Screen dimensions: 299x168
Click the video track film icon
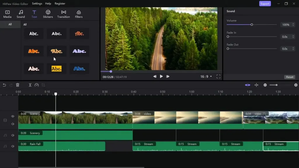(x=5, y=120)
